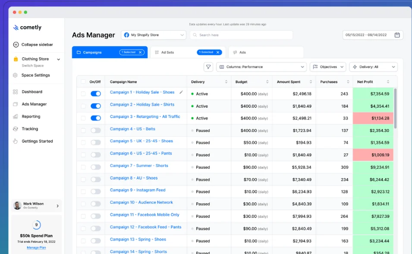Open Campaign 10 - Audience Network link
Image resolution: width=412 pixels, height=254 pixels.
click(142, 202)
